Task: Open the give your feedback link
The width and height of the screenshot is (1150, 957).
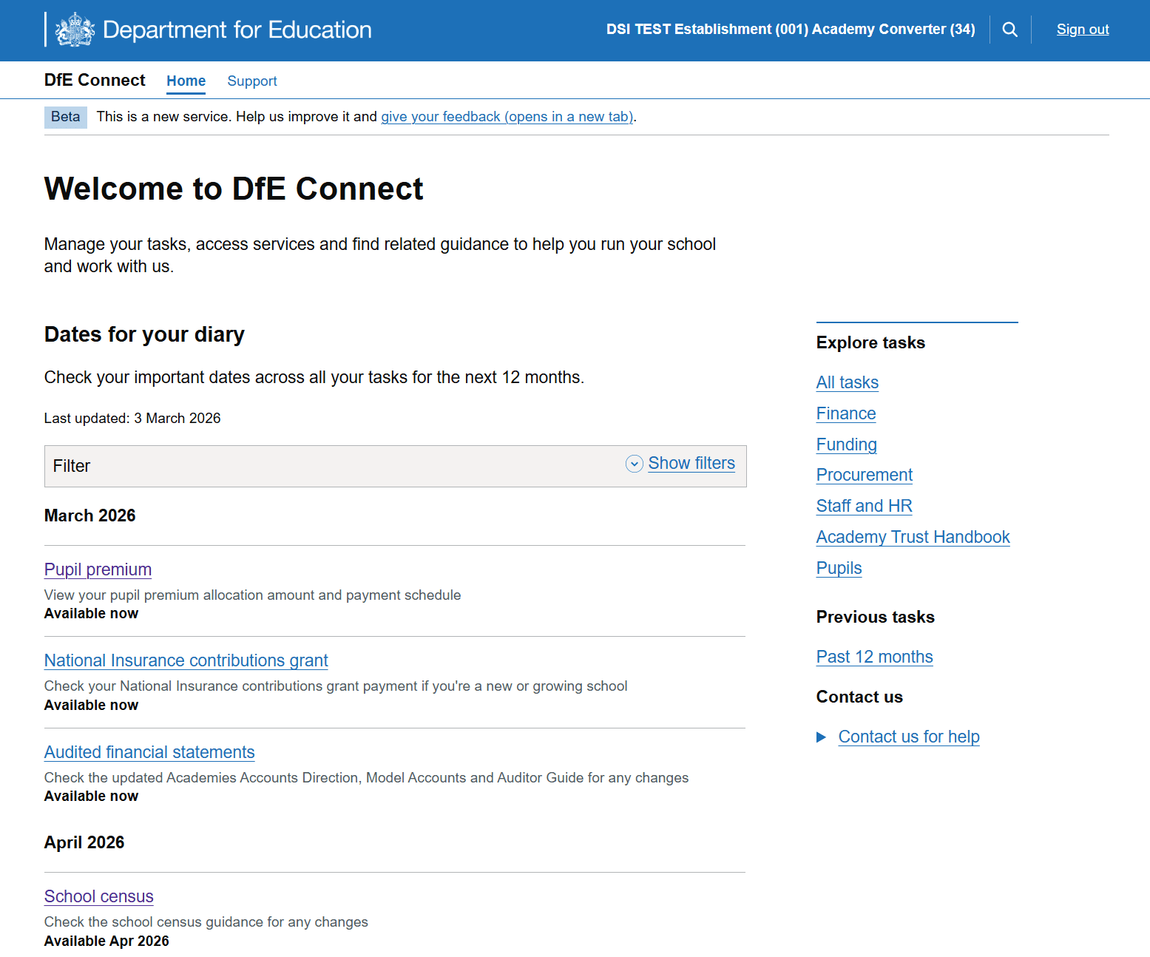Action: [x=507, y=116]
